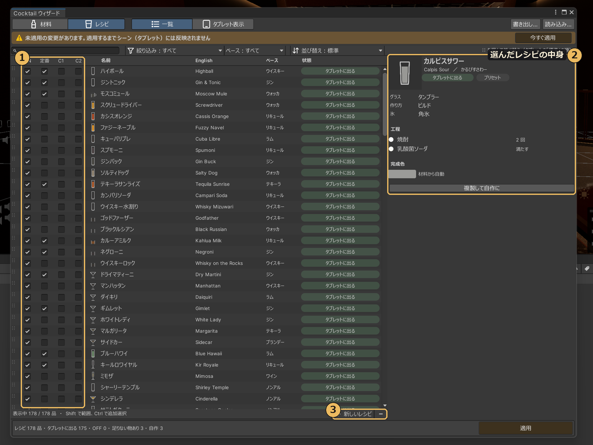593x445 pixels.
Task: Switch to the 材料 tab
Action: pyautogui.click(x=40, y=24)
